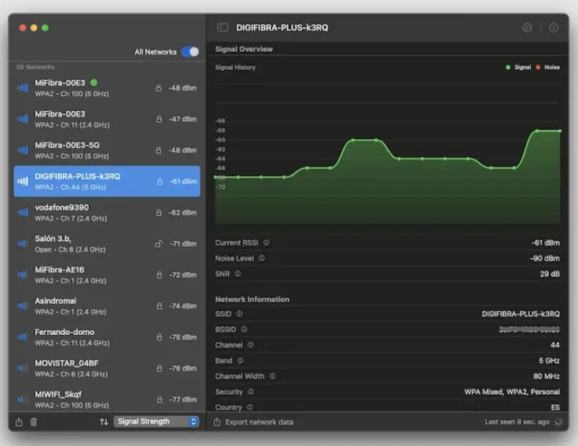Click info icon next to BSSID
This screenshot has height=446, width=578.
pos(244,329)
